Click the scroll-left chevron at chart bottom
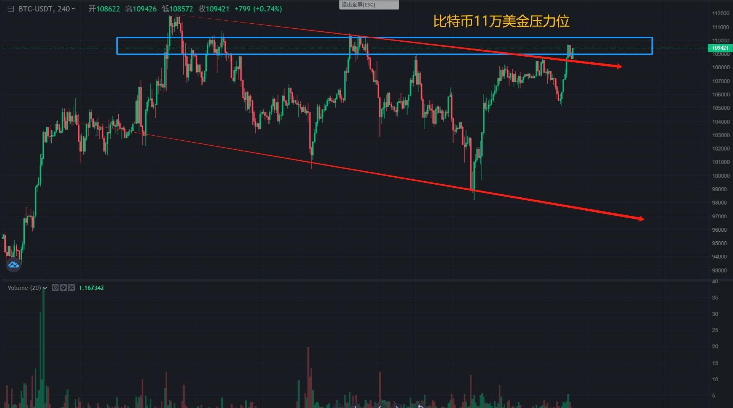This screenshot has width=733, height=408. pos(379,406)
